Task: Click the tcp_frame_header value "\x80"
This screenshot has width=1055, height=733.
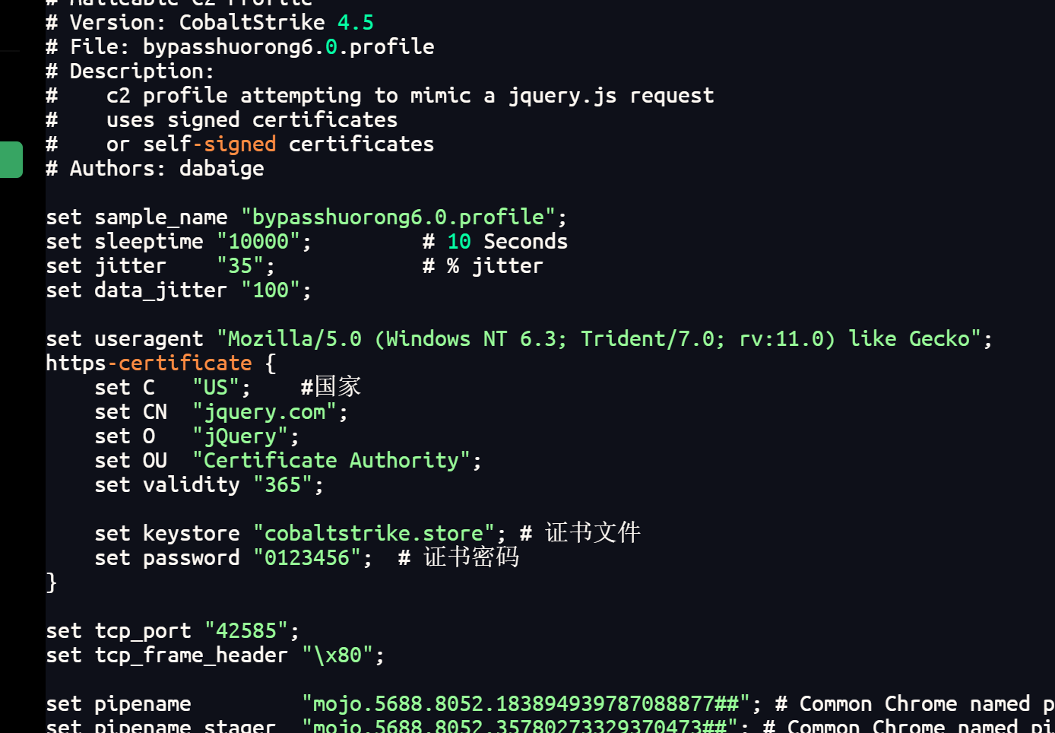Action: tap(337, 655)
